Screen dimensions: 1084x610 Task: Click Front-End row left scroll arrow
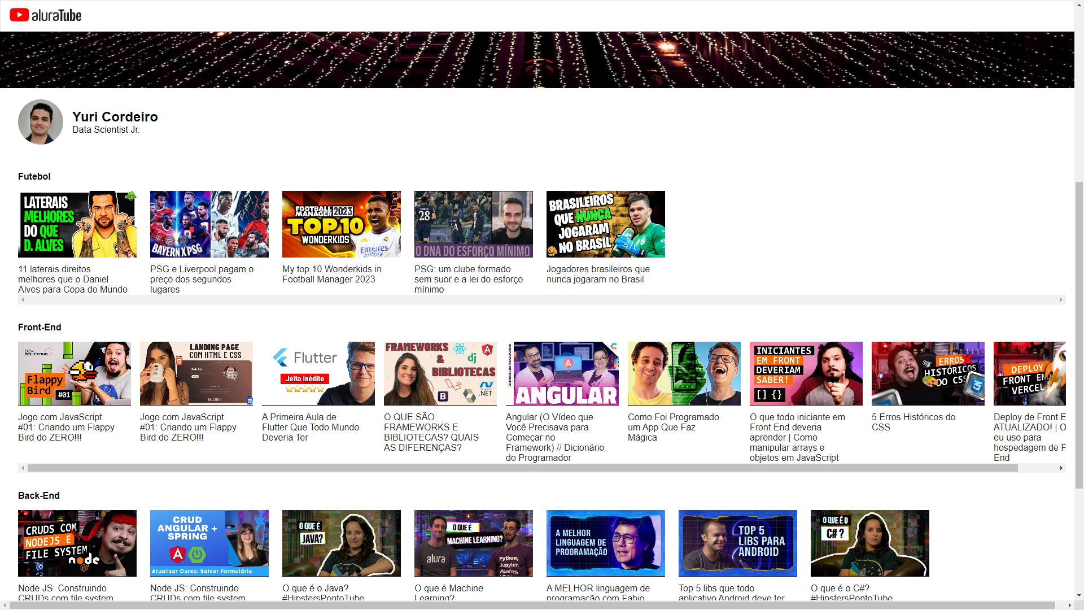click(23, 468)
